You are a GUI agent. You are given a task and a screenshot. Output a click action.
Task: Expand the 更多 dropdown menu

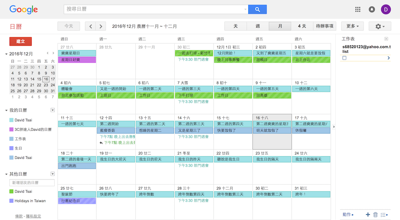point(352,26)
